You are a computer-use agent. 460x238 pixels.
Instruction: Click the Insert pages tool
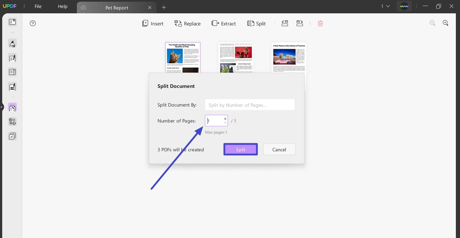click(x=153, y=23)
